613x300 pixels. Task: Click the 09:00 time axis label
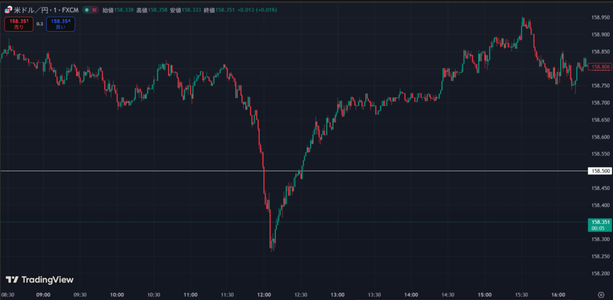(43, 295)
